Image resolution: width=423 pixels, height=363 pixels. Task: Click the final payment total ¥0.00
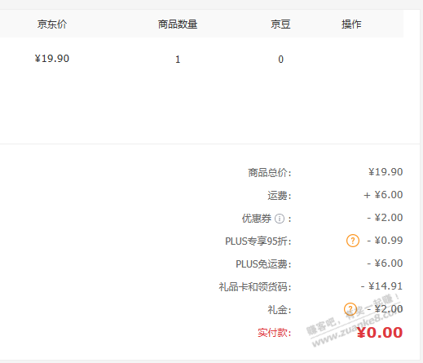380,332
